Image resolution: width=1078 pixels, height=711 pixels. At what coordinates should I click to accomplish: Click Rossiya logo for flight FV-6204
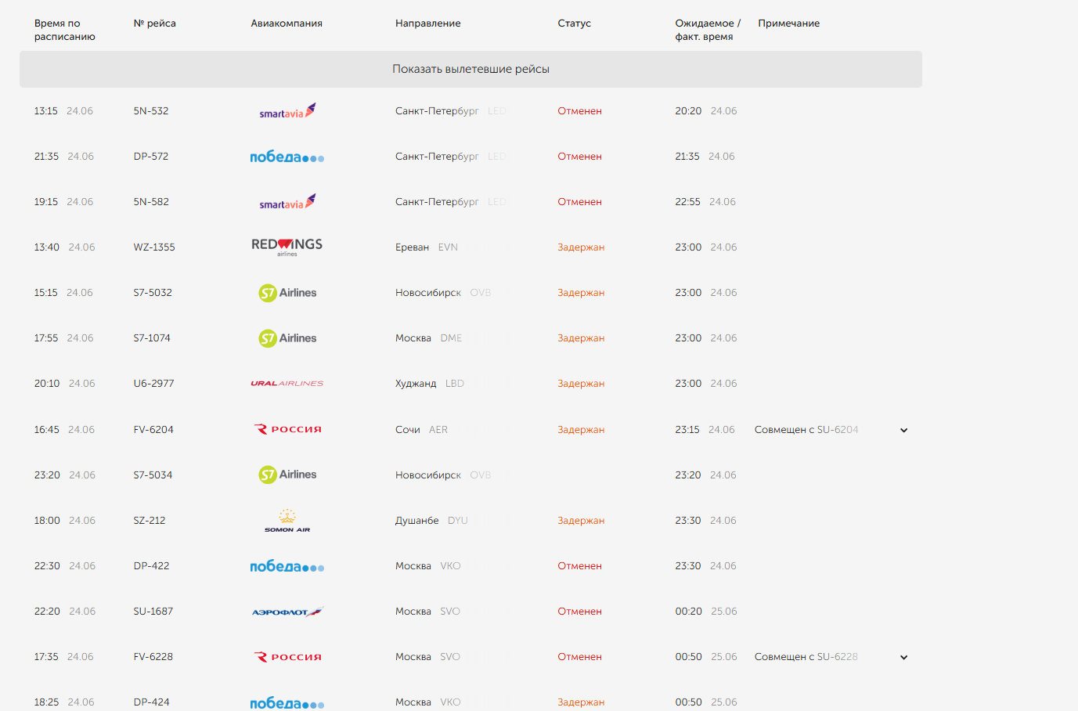[x=287, y=429]
